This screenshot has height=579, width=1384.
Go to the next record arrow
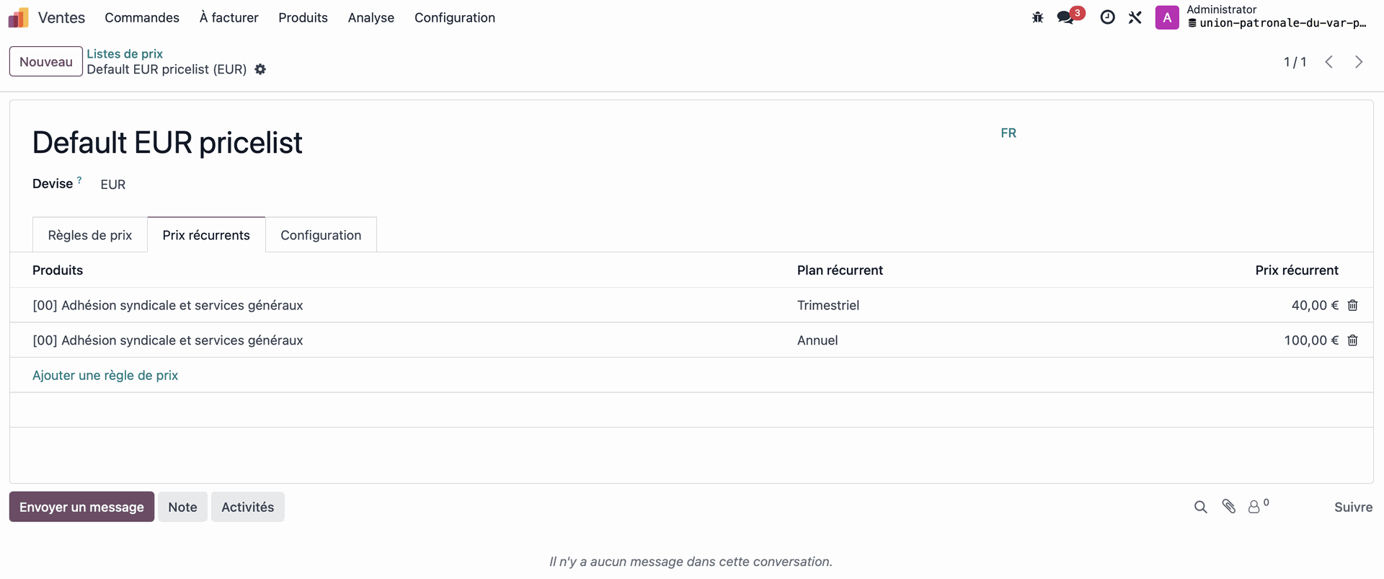tap(1359, 62)
